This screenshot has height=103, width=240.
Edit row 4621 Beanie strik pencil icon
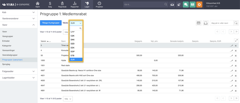(231, 76)
